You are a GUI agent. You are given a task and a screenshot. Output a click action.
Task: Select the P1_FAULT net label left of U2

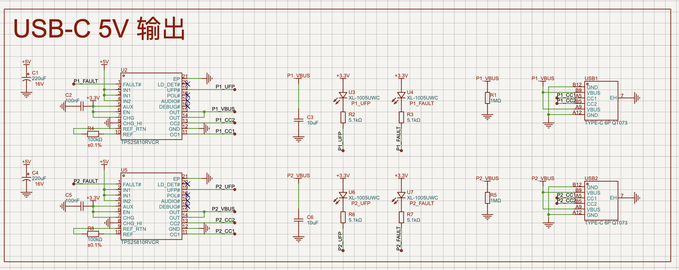pyautogui.click(x=86, y=81)
